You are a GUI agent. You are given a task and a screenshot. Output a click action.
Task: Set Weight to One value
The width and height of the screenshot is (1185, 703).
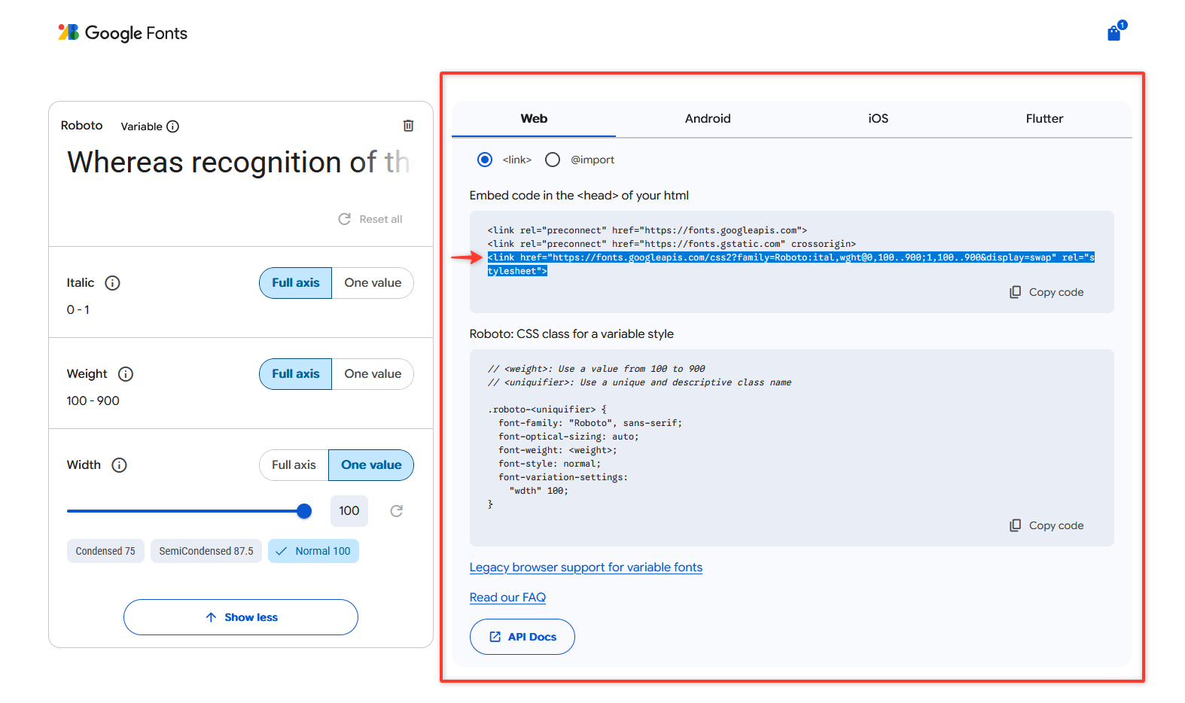(x=373, y=374)
